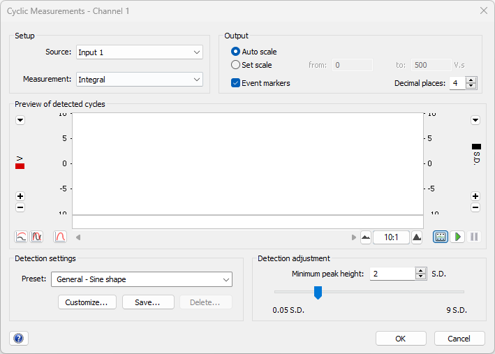Click the right S.D. axis plus button
Viewport: 495px width, 354px height.
pyautogui.click(x=475, y=196)
